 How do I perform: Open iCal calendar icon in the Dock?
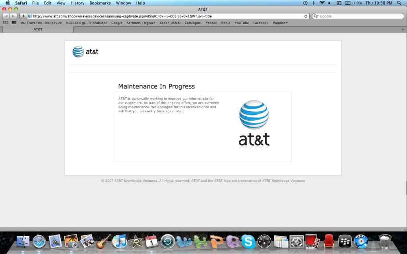tap(151, 241)
